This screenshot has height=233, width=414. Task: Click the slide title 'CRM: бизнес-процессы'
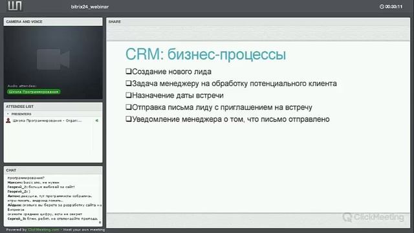point(206,54)
